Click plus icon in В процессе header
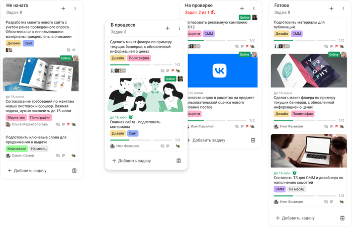 167,28
